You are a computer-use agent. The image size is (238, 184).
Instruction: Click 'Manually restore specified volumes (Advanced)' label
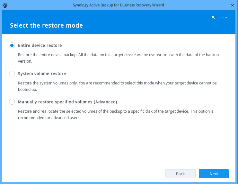click(x=67, y=102)
